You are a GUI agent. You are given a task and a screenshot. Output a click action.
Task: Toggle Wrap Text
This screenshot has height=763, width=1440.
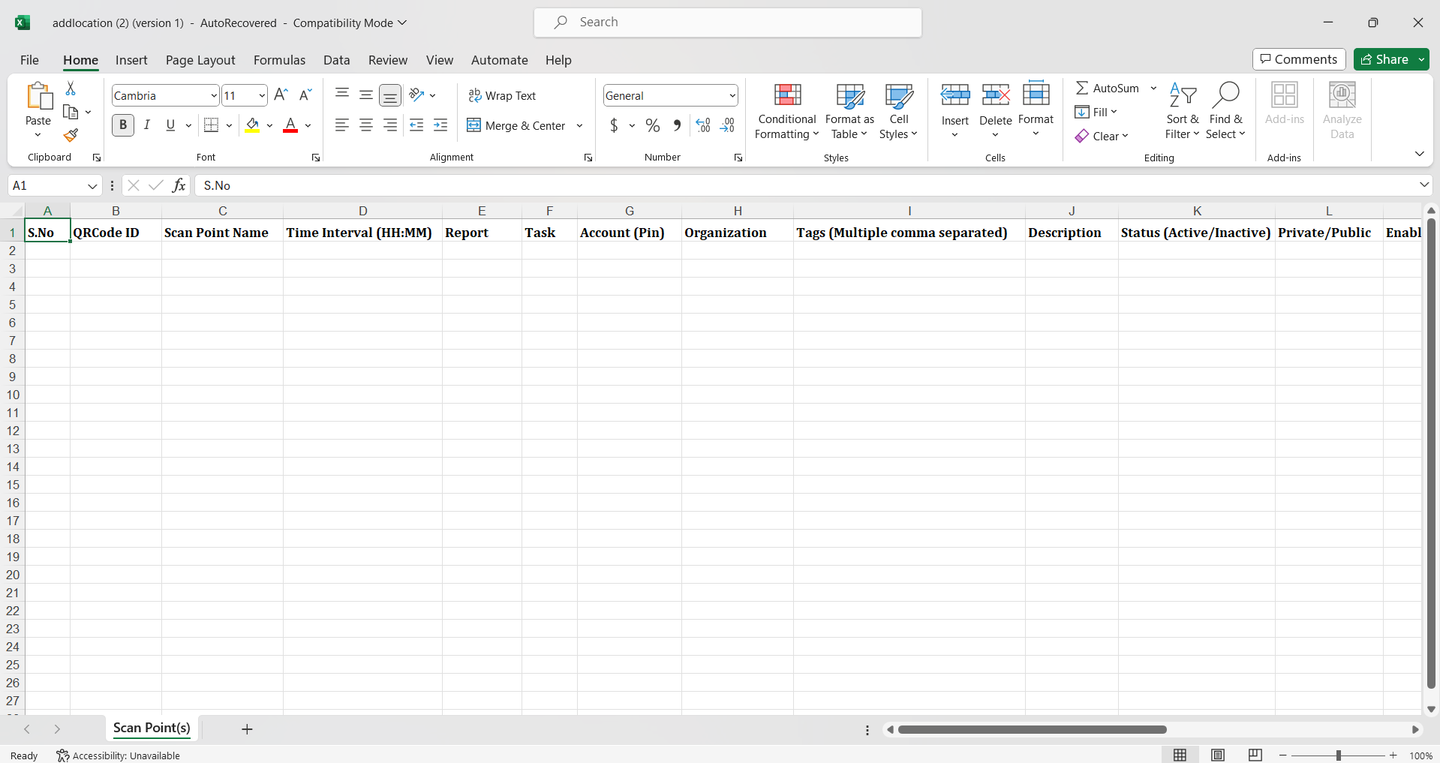tap(502, 95)
